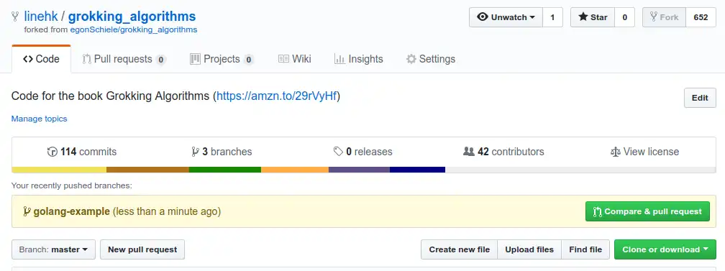Click the Projects counter badge
This screenshot has width=725, height=271.
pyautogui.click(x=248, y=60)
